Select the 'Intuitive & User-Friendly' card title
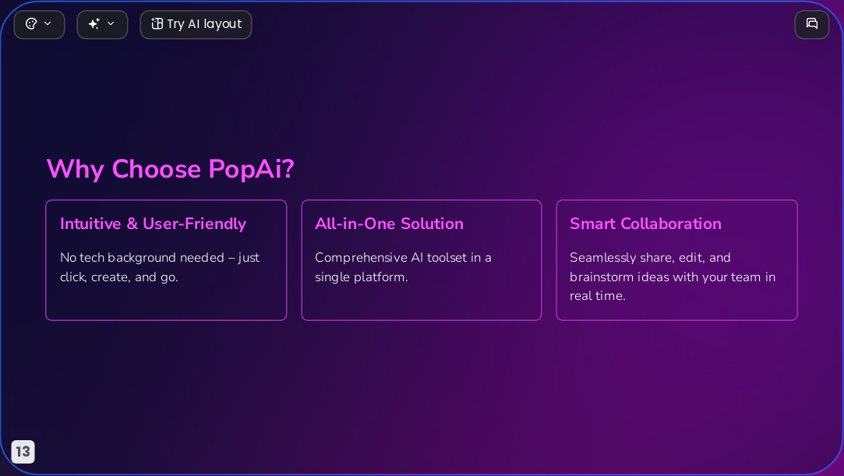 coord(153,224)
